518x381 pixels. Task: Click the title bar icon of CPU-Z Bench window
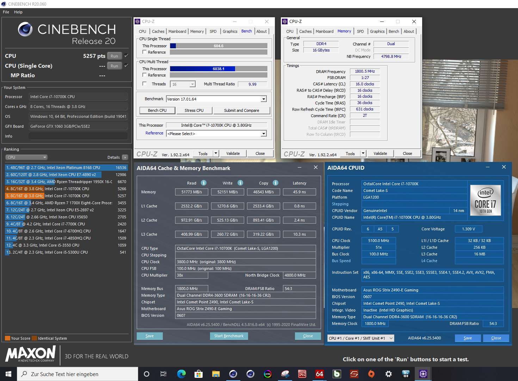pos(138,22)
